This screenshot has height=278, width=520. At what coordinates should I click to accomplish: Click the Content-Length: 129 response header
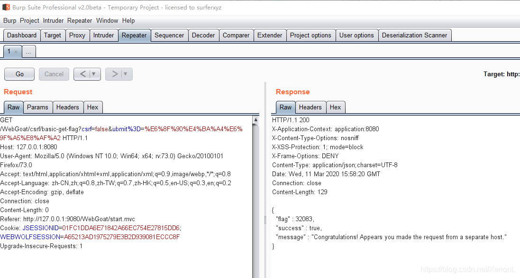pos(300,192)
